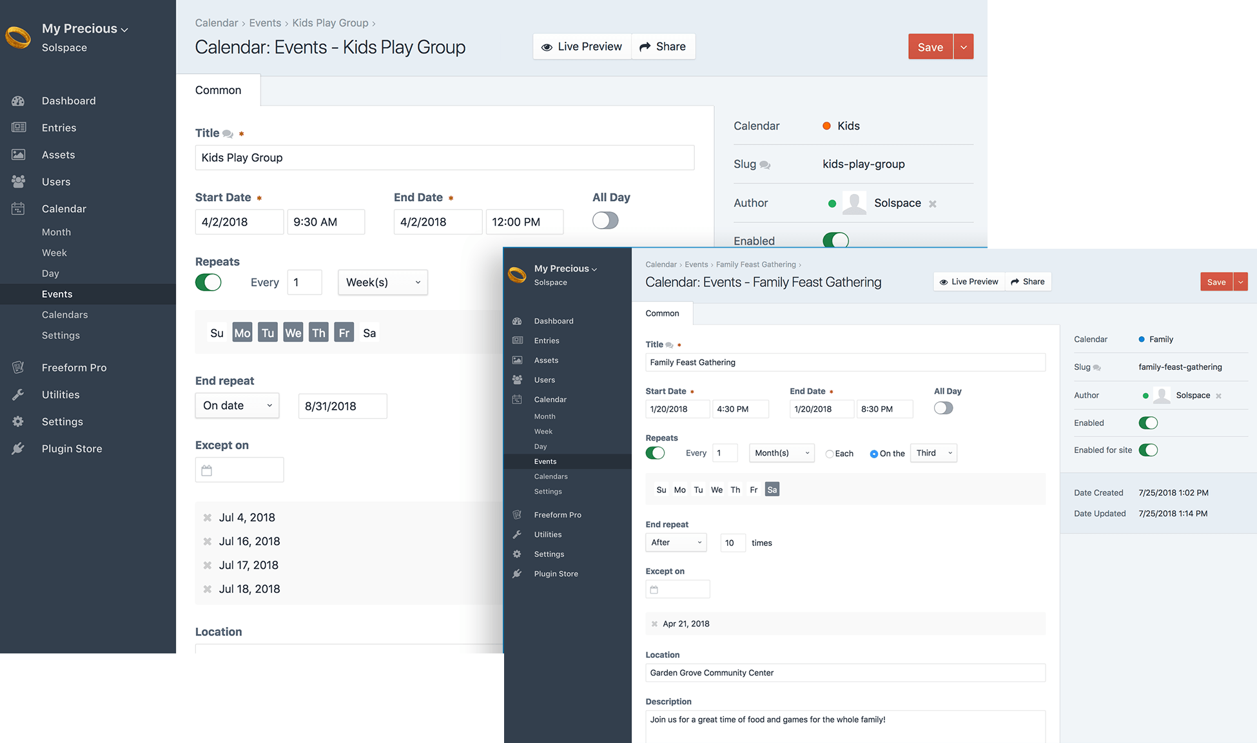1257x743 pixels.
Task: Toggle Sa day button in Family Feast Gathering
Action: [x=772, y=490]
